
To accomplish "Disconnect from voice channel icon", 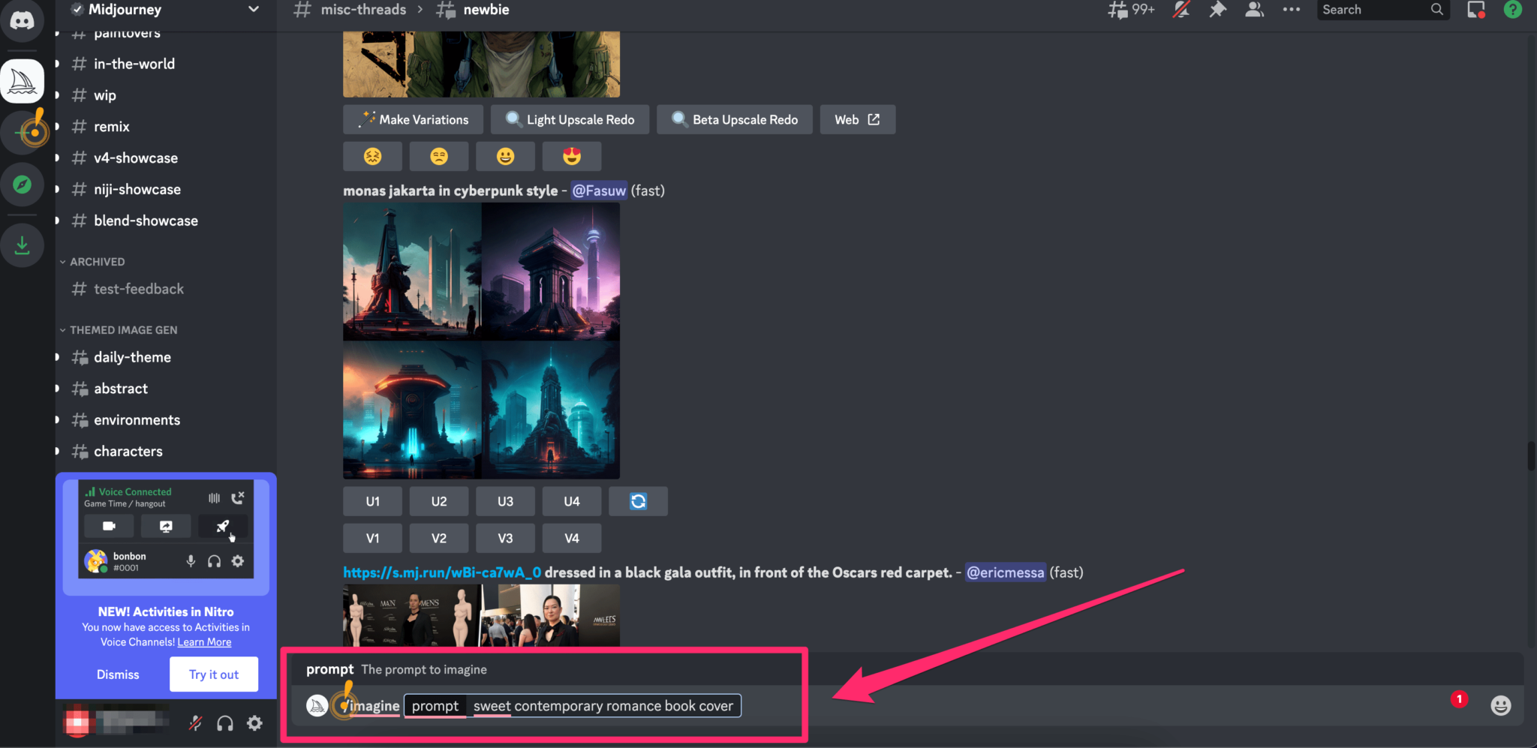I will (x=238, y=497).
